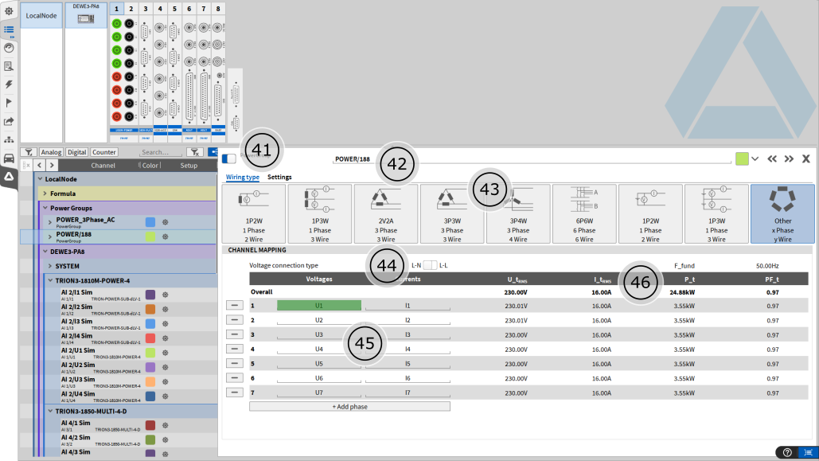The height and width of the screenshot is (461, 819).
Task: Select the Other x Phase wiring type
Action: click(782, 213)
